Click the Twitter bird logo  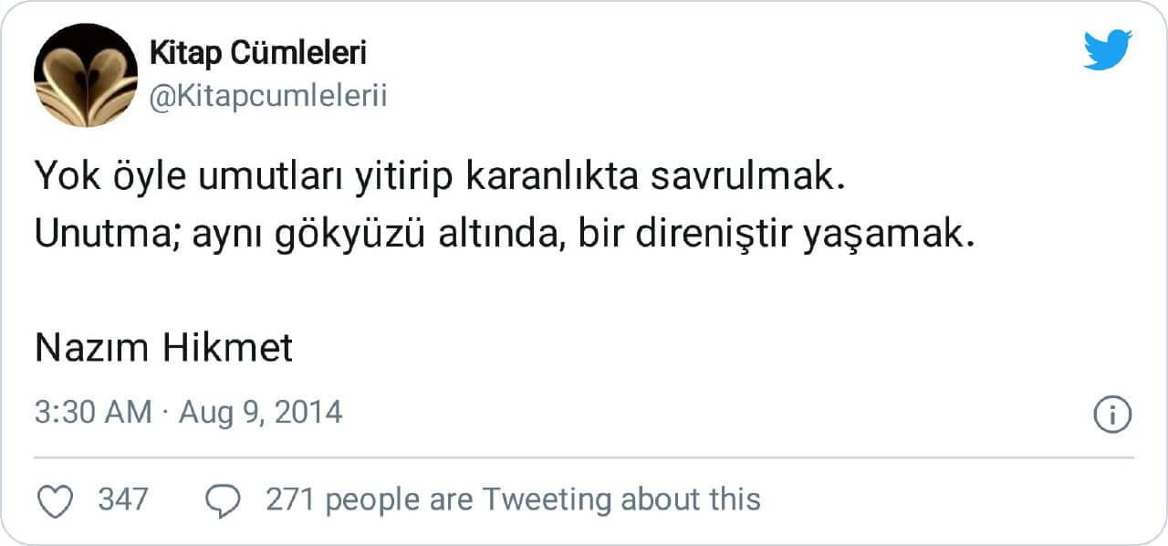point(1107,50)
